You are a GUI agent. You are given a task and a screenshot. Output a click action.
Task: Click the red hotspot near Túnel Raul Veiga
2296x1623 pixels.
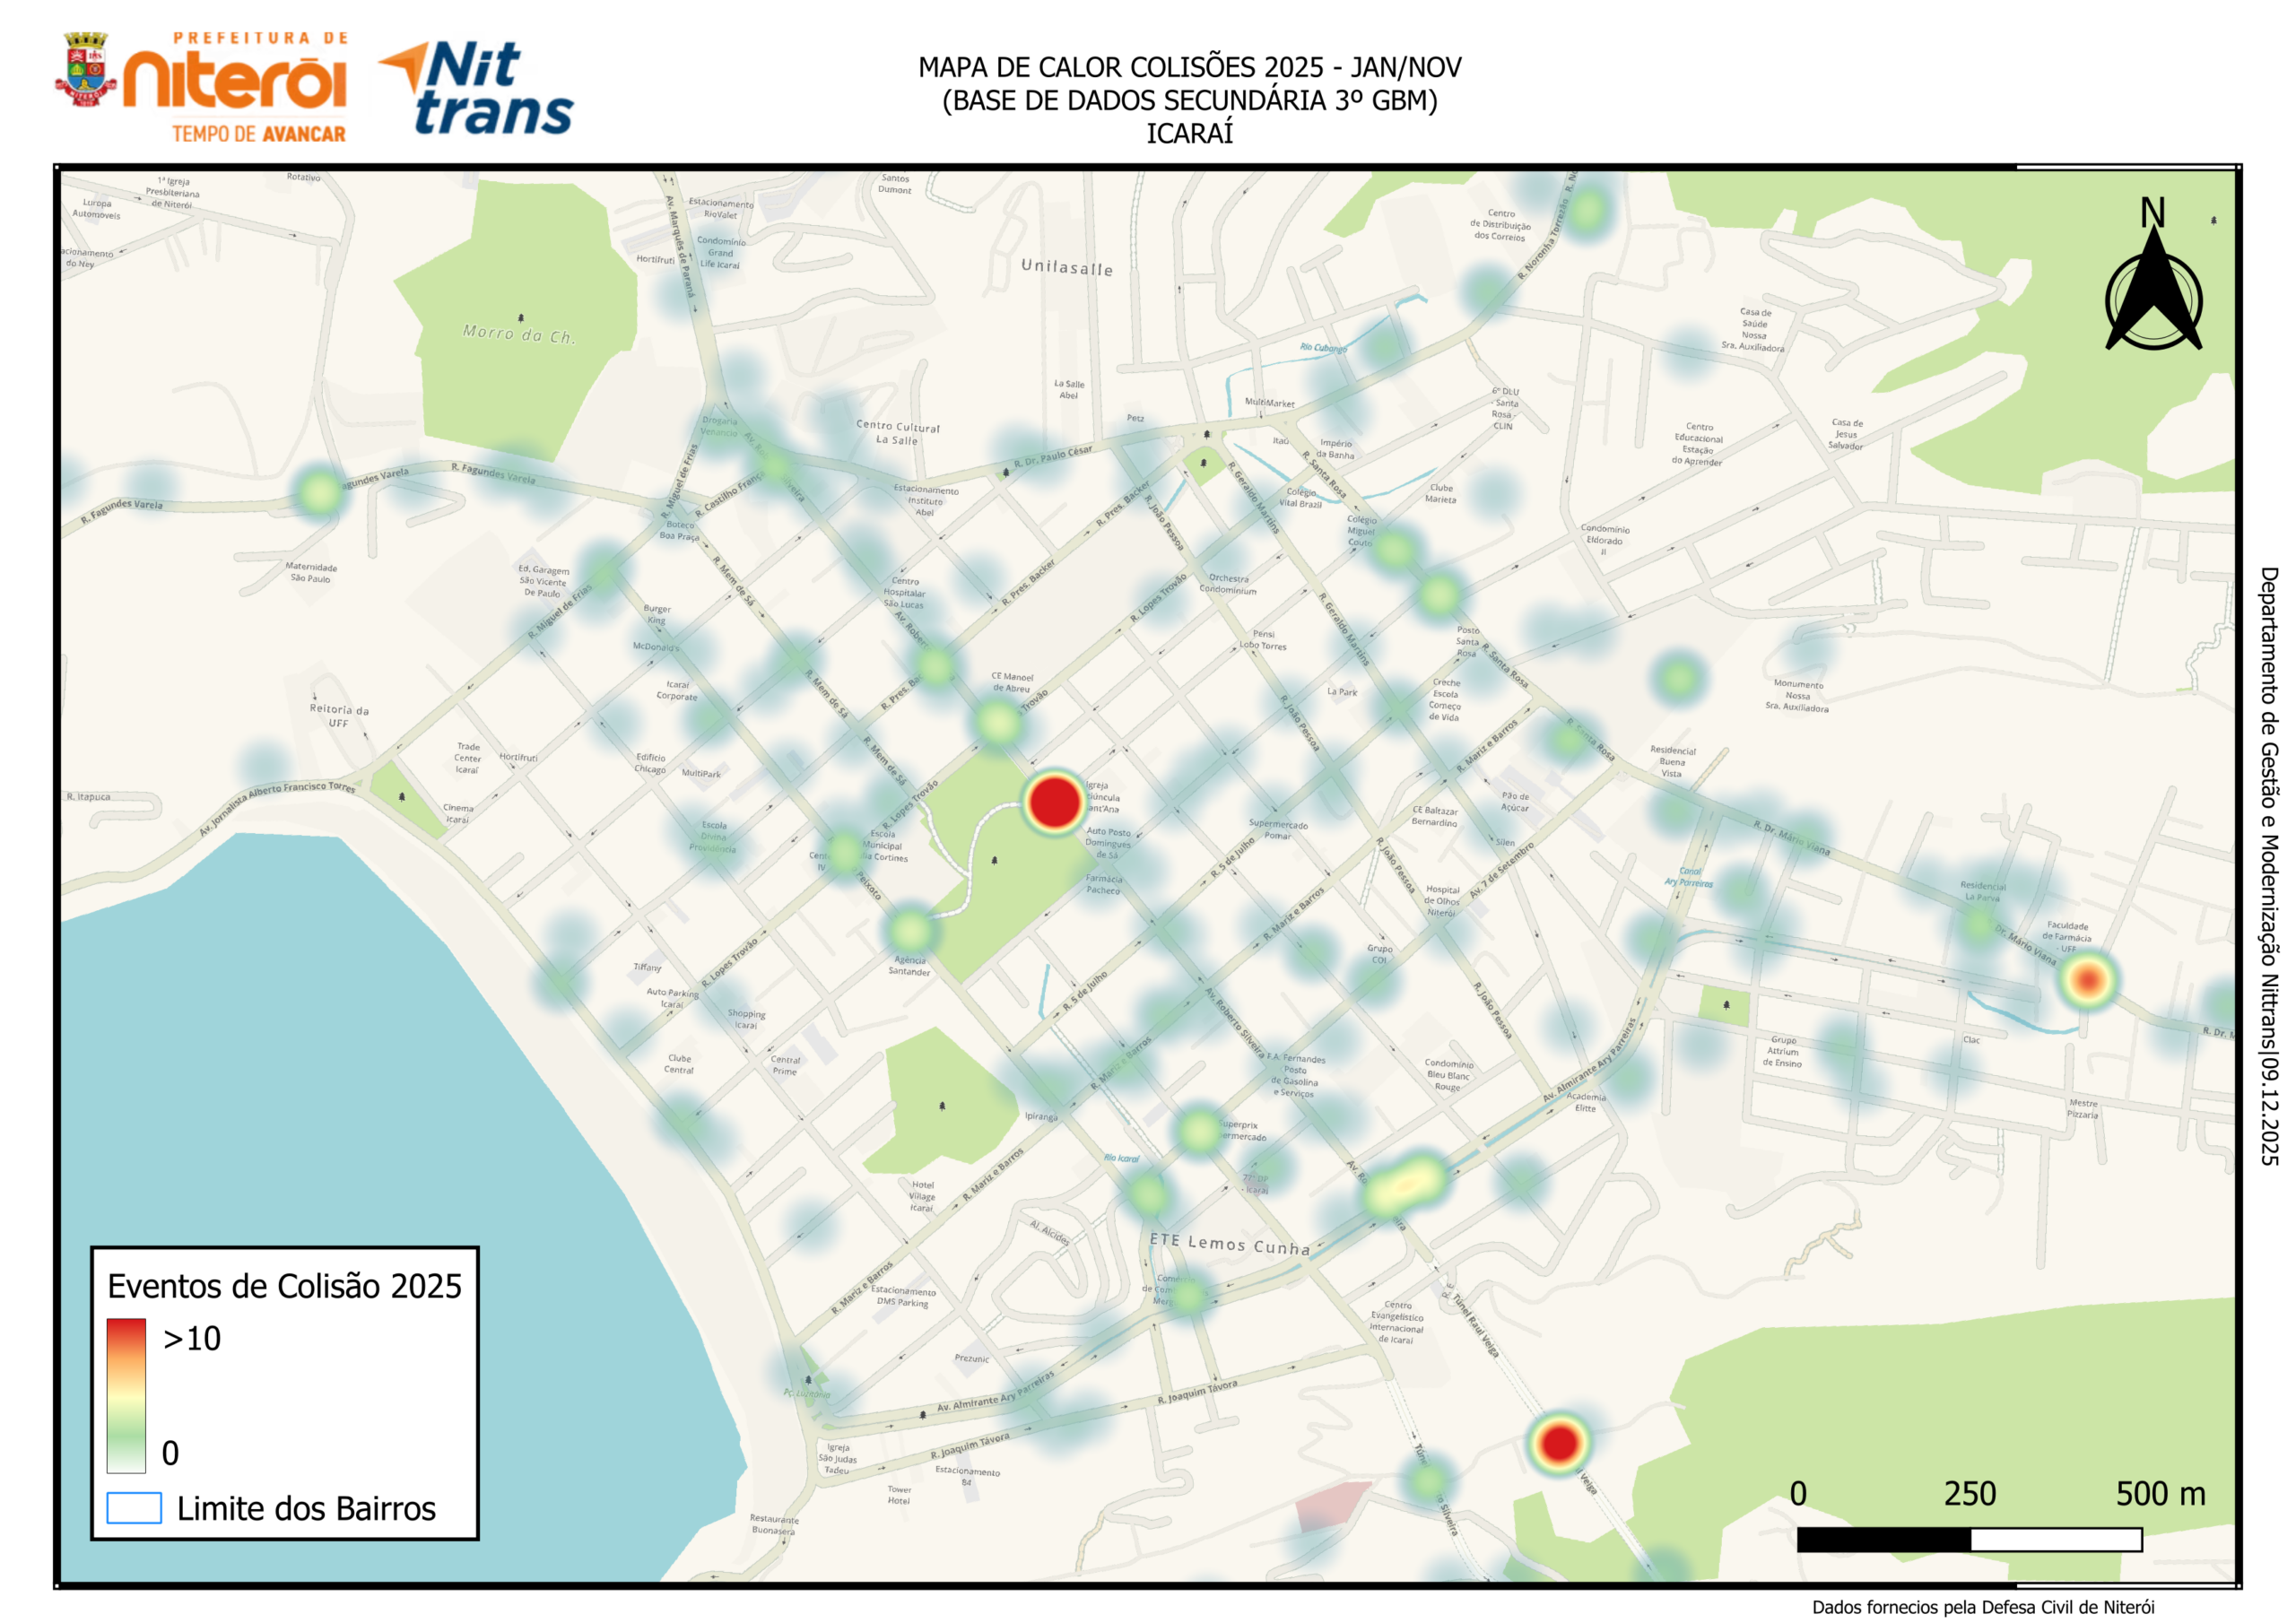tap(1559, 1443)
